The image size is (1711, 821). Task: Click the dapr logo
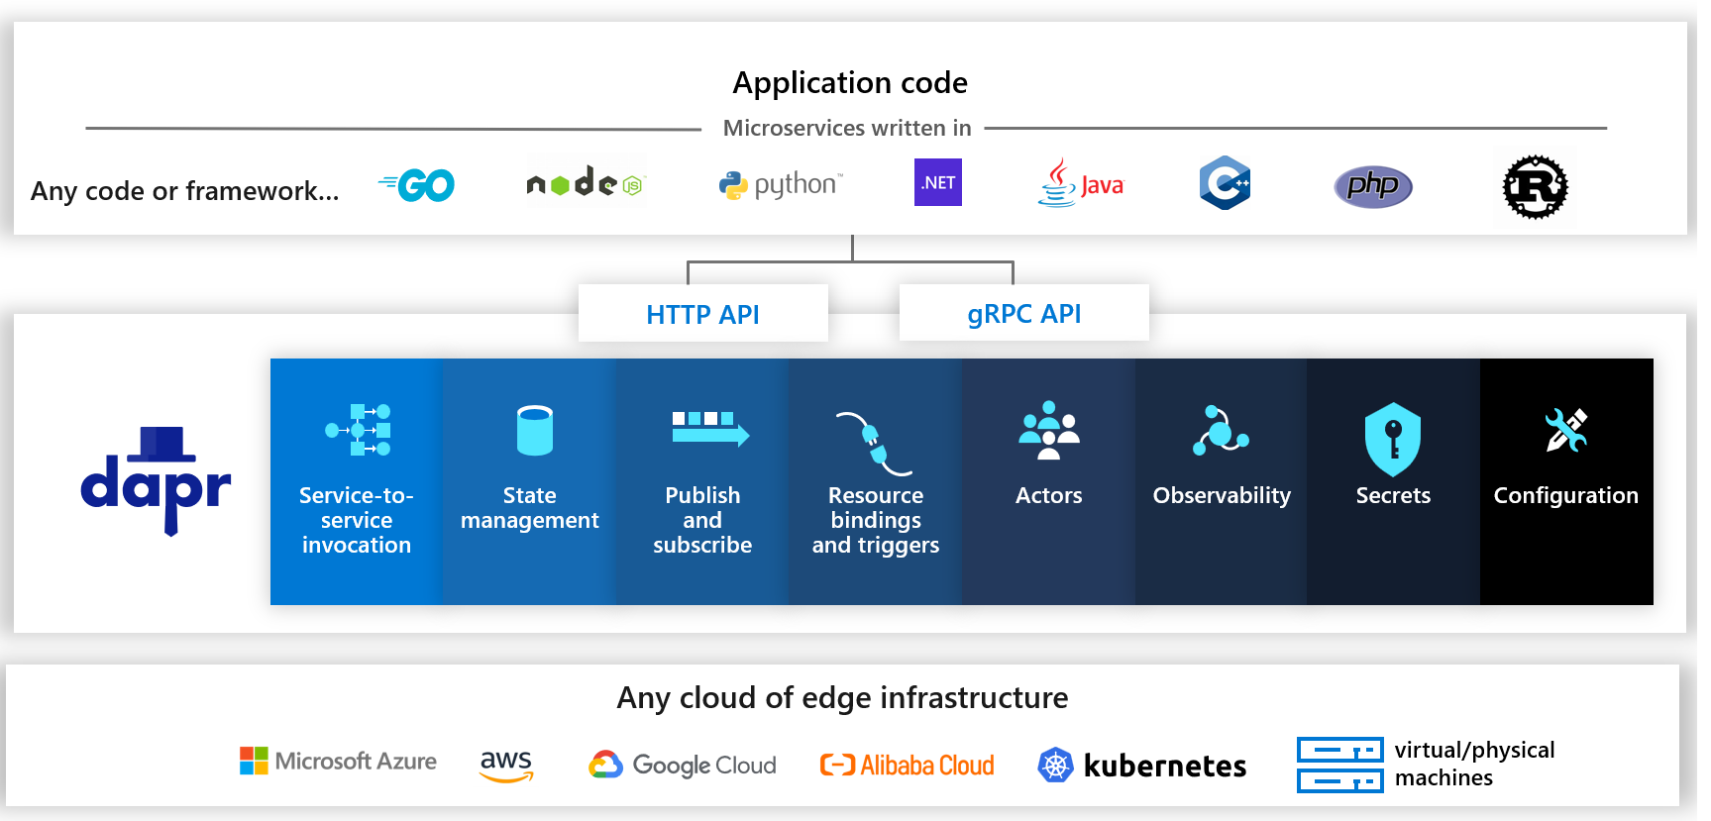(x=156, y=480)
